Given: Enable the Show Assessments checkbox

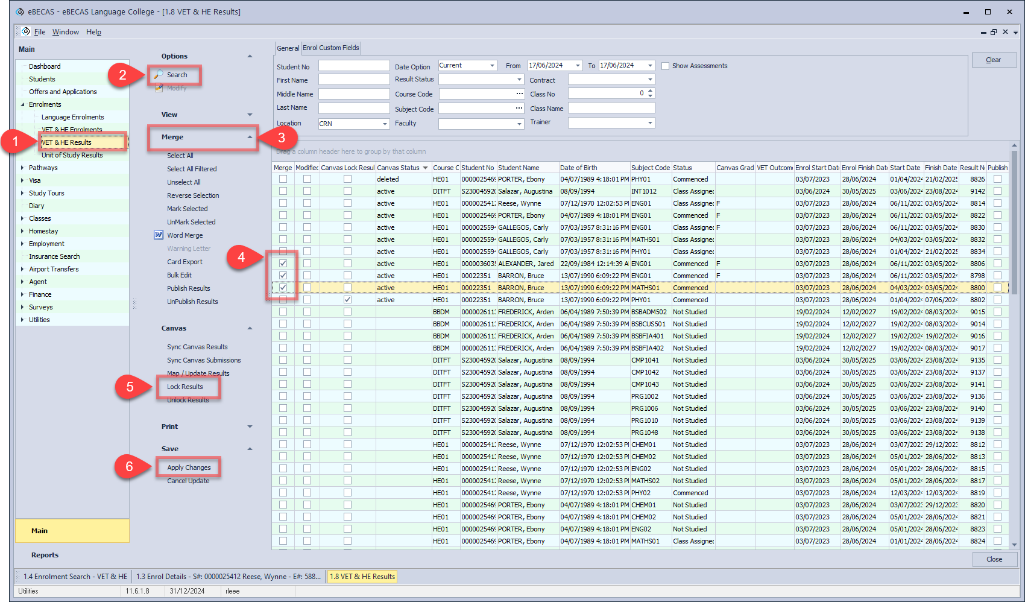Looking at the screenshot, I should coord(666,66).
